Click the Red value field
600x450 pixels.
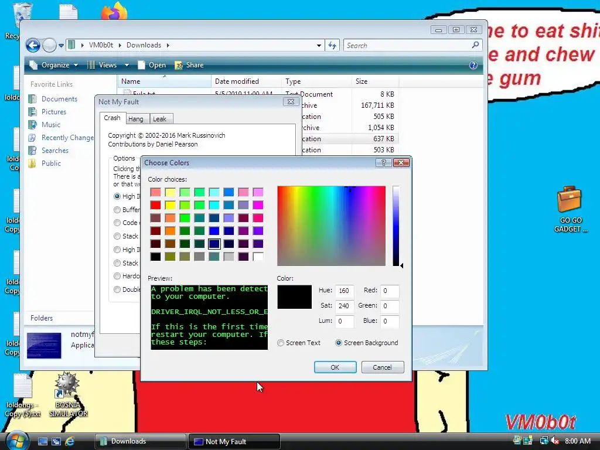pyautogui.click(x=390, y=291)
